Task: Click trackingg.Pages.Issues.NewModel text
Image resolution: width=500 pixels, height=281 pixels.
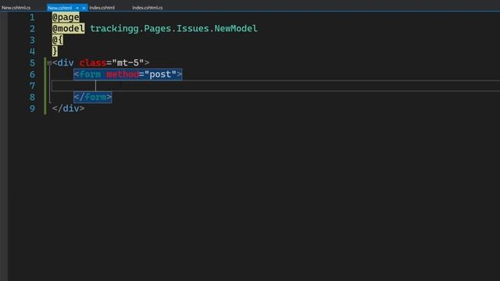Action: pyautogui.click(x=173, y=29)
